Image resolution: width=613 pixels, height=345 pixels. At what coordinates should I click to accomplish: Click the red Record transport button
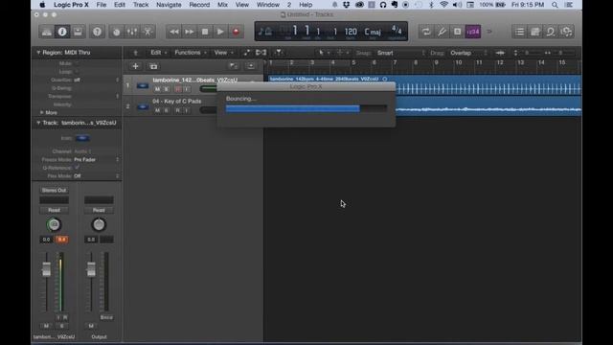tap(236, 32)
